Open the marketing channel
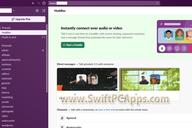192x128 pixels. pyautogui.click(x=7, y=97)
